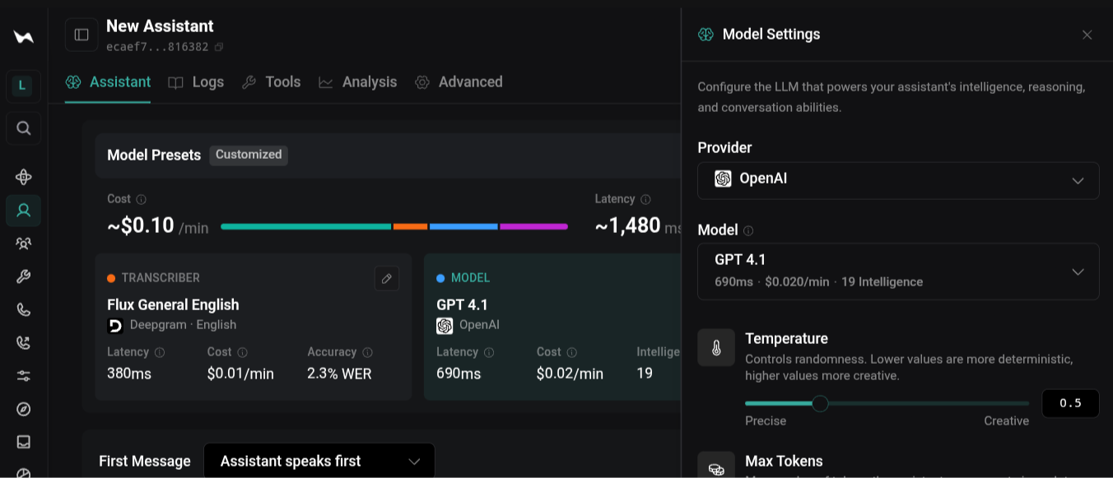1113x478 pixels.
Task: Open the Provider dropdown showing OpenAI
Action: pyautogui.click(x=898, y=180)
